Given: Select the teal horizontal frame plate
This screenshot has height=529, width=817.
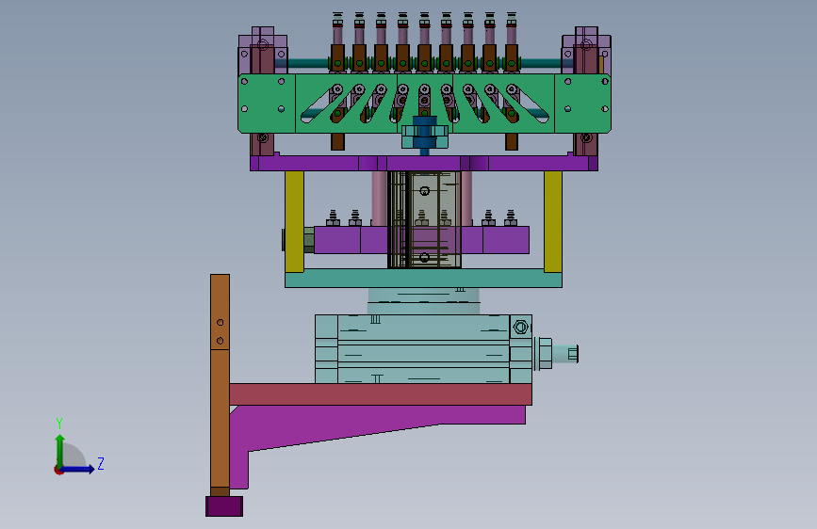Looking at the screenshot, I should tap(423, 278).
